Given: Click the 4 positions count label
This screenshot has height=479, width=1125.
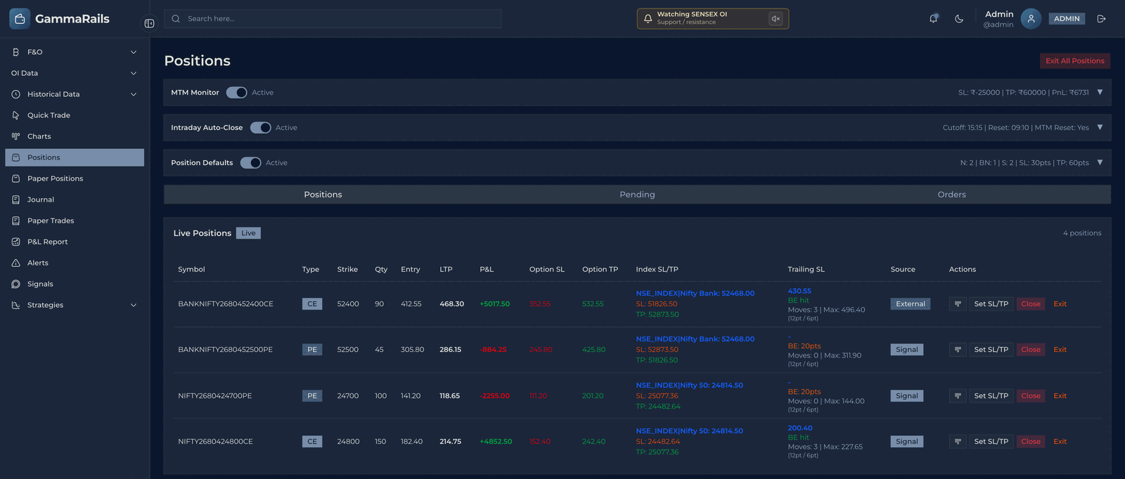Looking at the screenshot, I should [1082, 233].
